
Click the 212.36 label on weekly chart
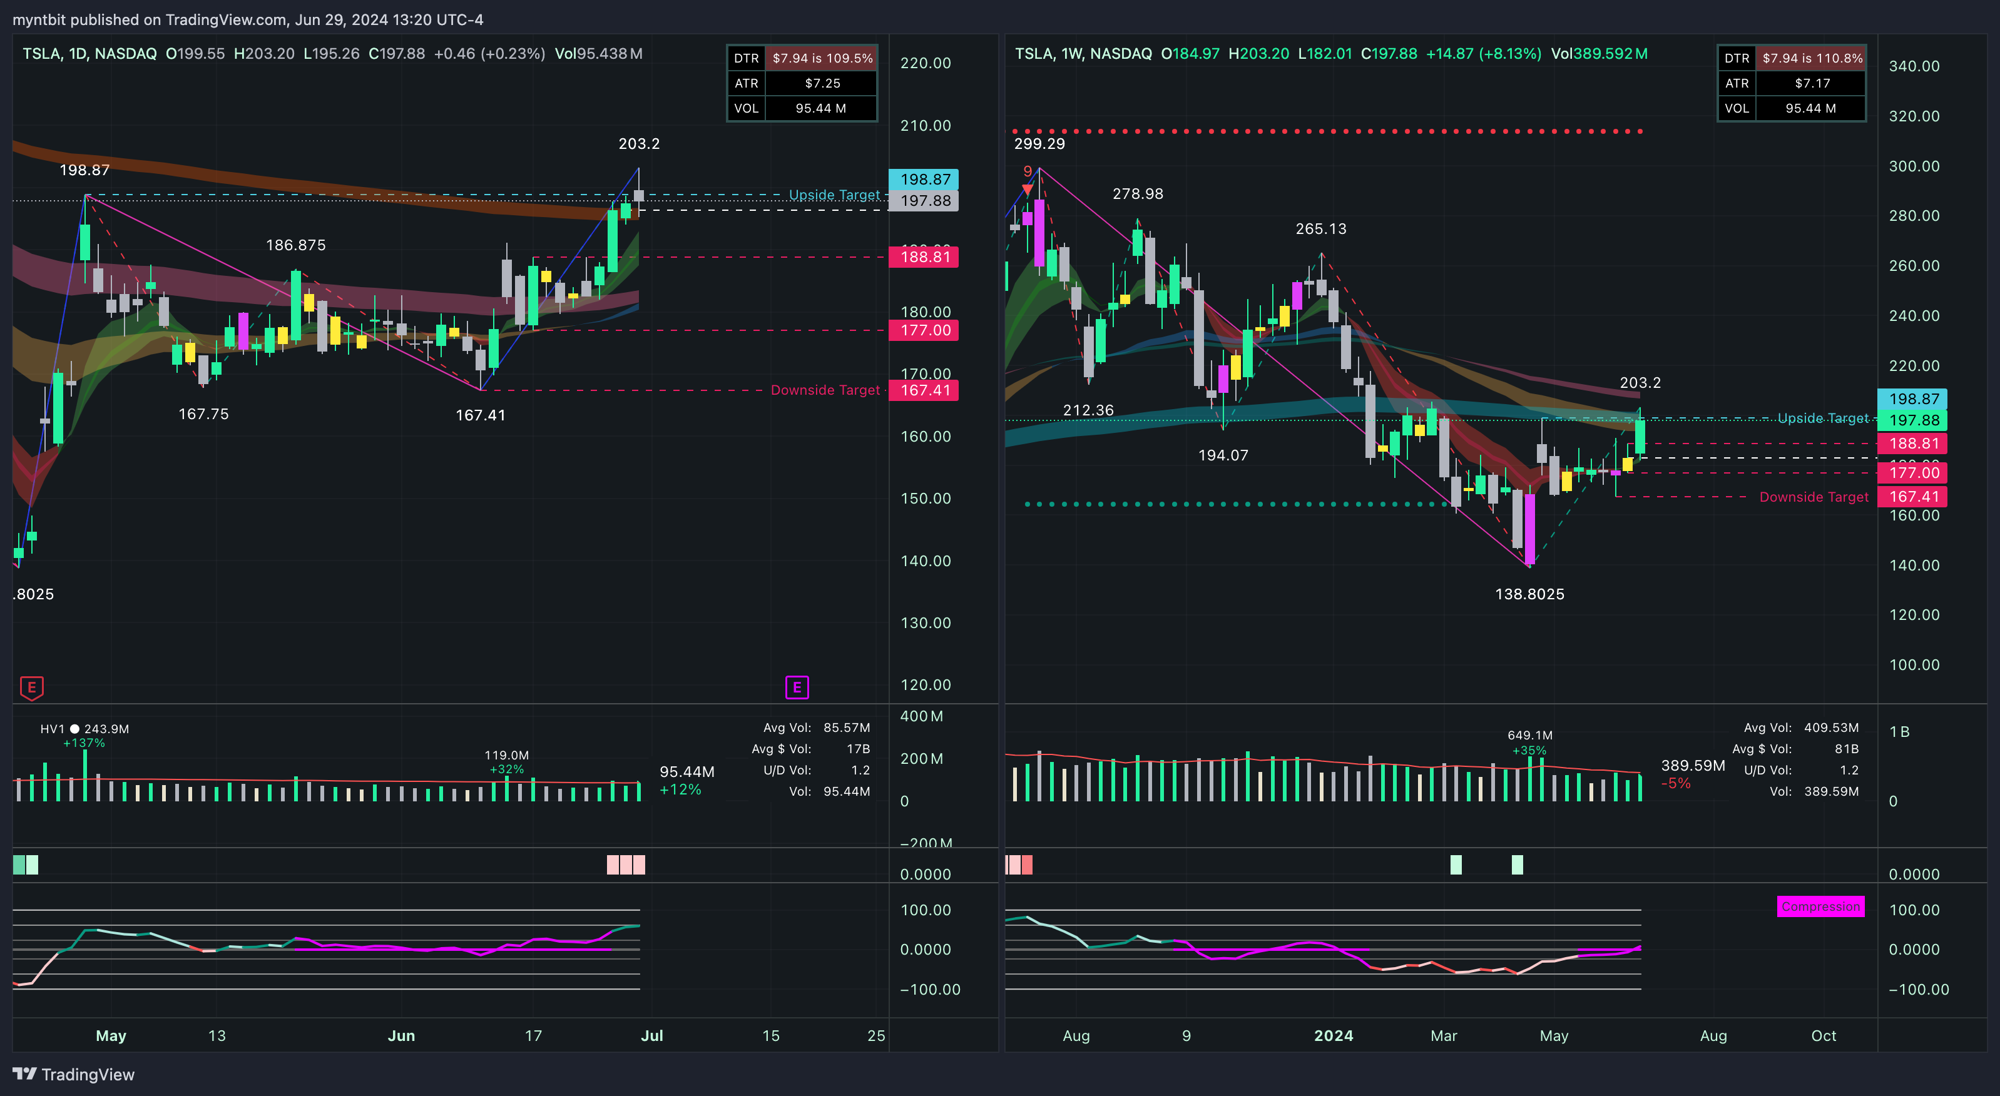click(x=1088, y=410)
